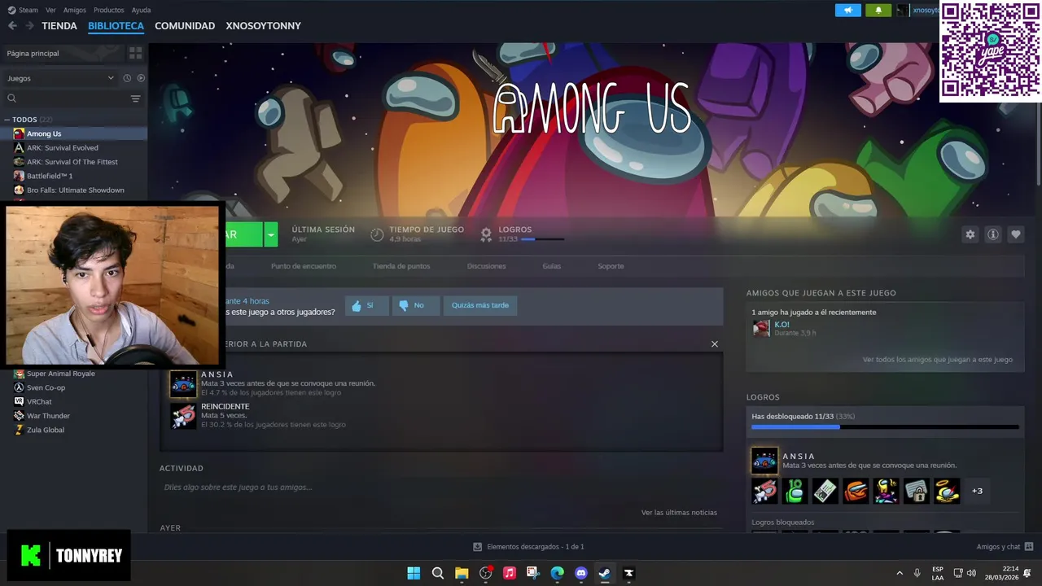Screen dimensions: 1042x586
Task: Open game settings gear icon
Action: (970, 234)
